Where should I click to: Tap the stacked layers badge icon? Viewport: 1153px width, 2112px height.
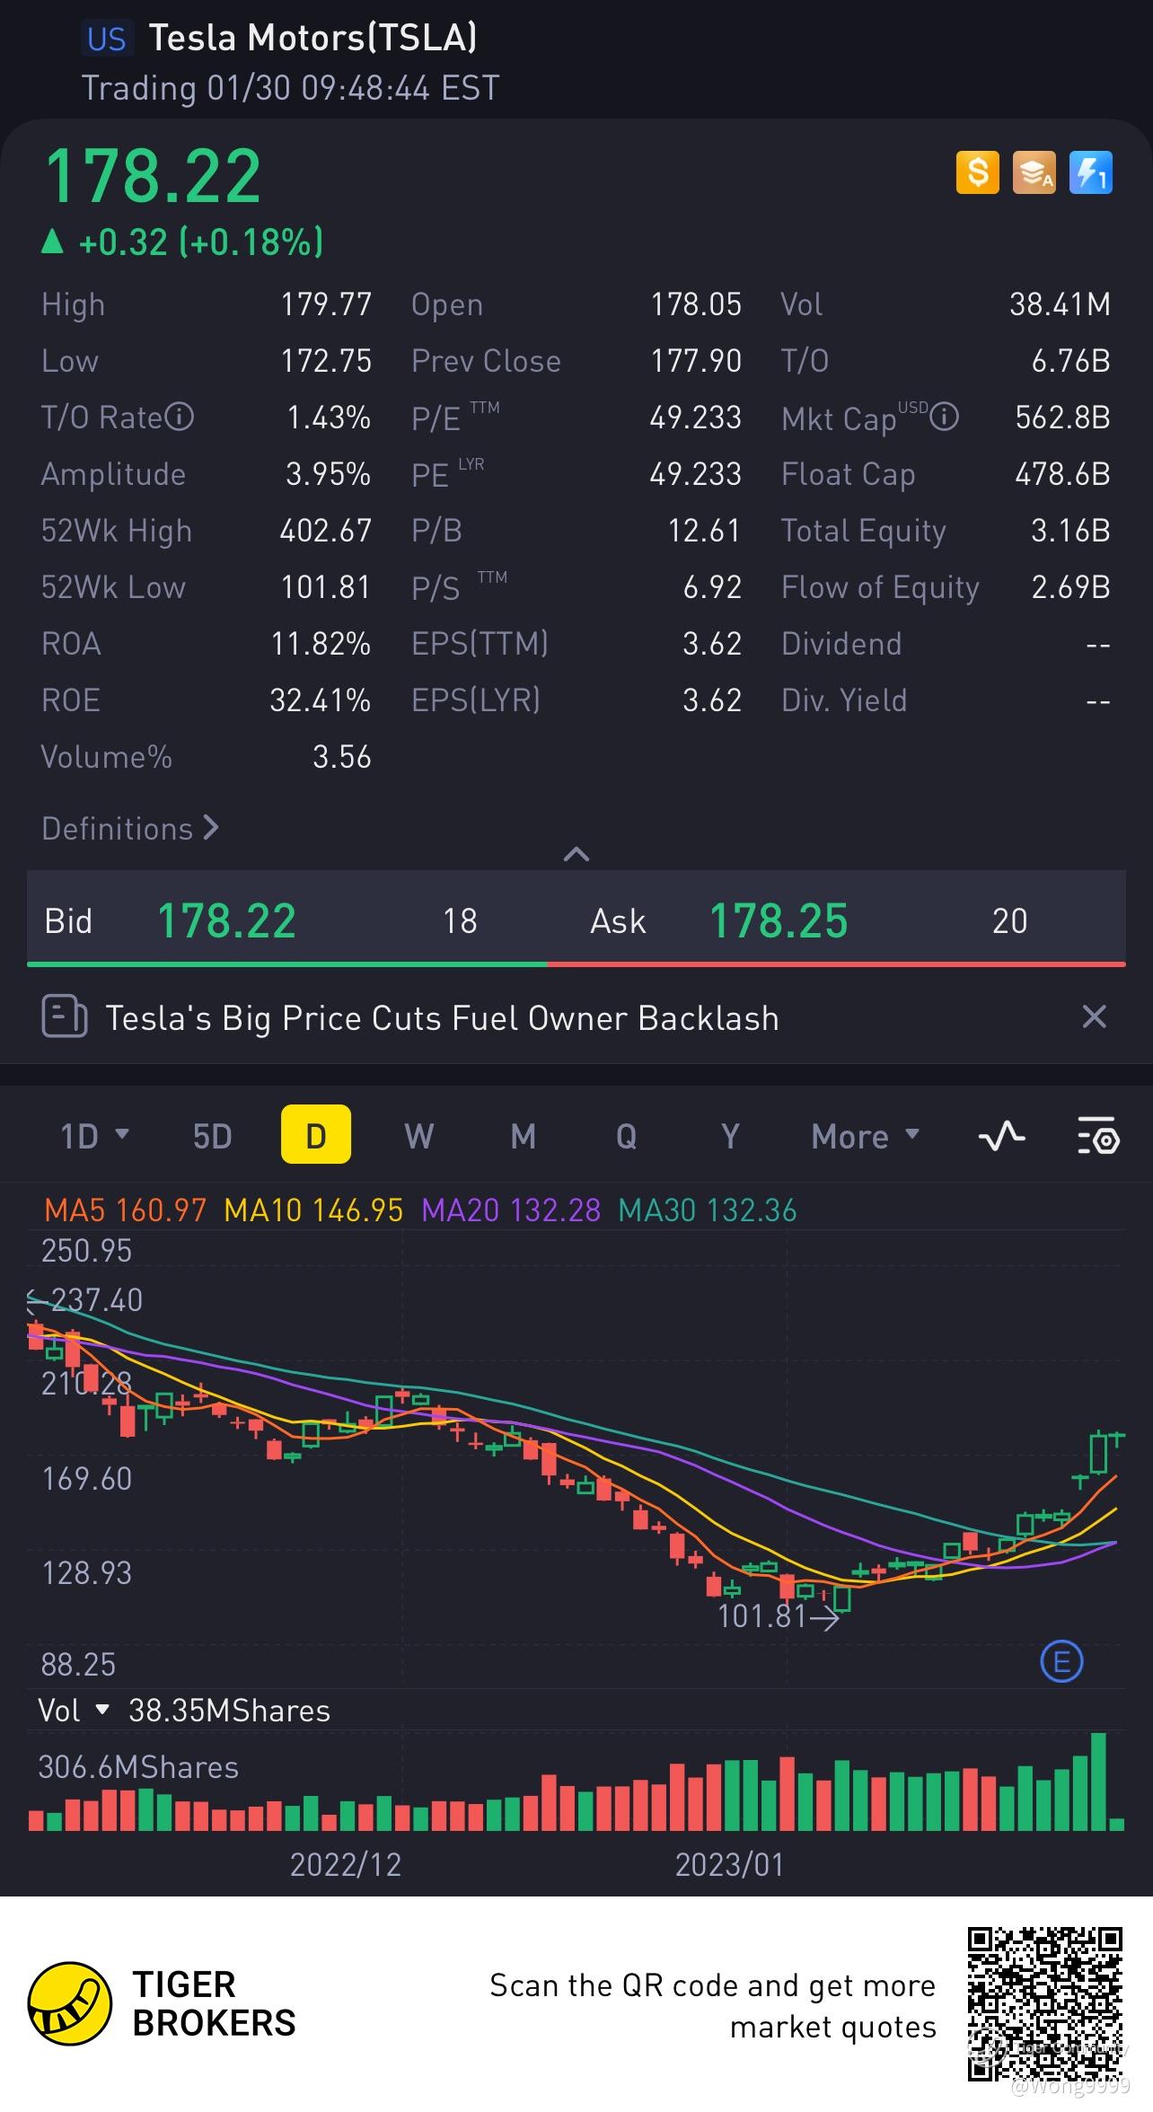[x=1034, y=172]
